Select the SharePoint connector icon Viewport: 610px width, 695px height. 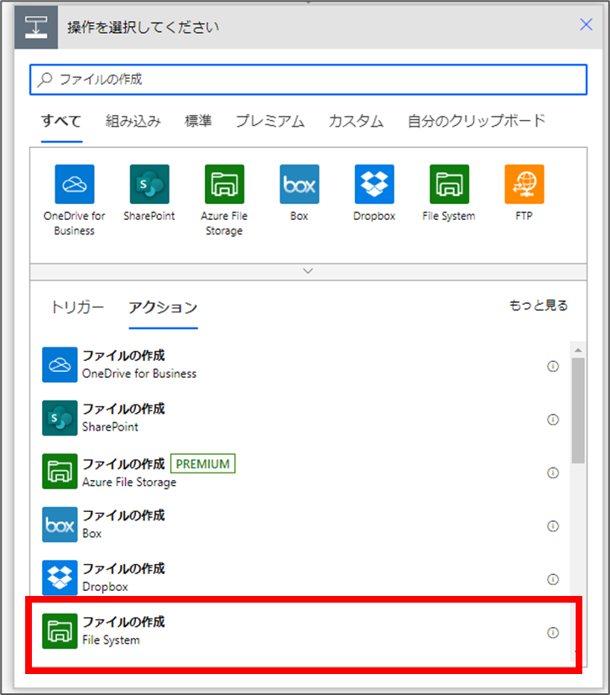[149, 184]
